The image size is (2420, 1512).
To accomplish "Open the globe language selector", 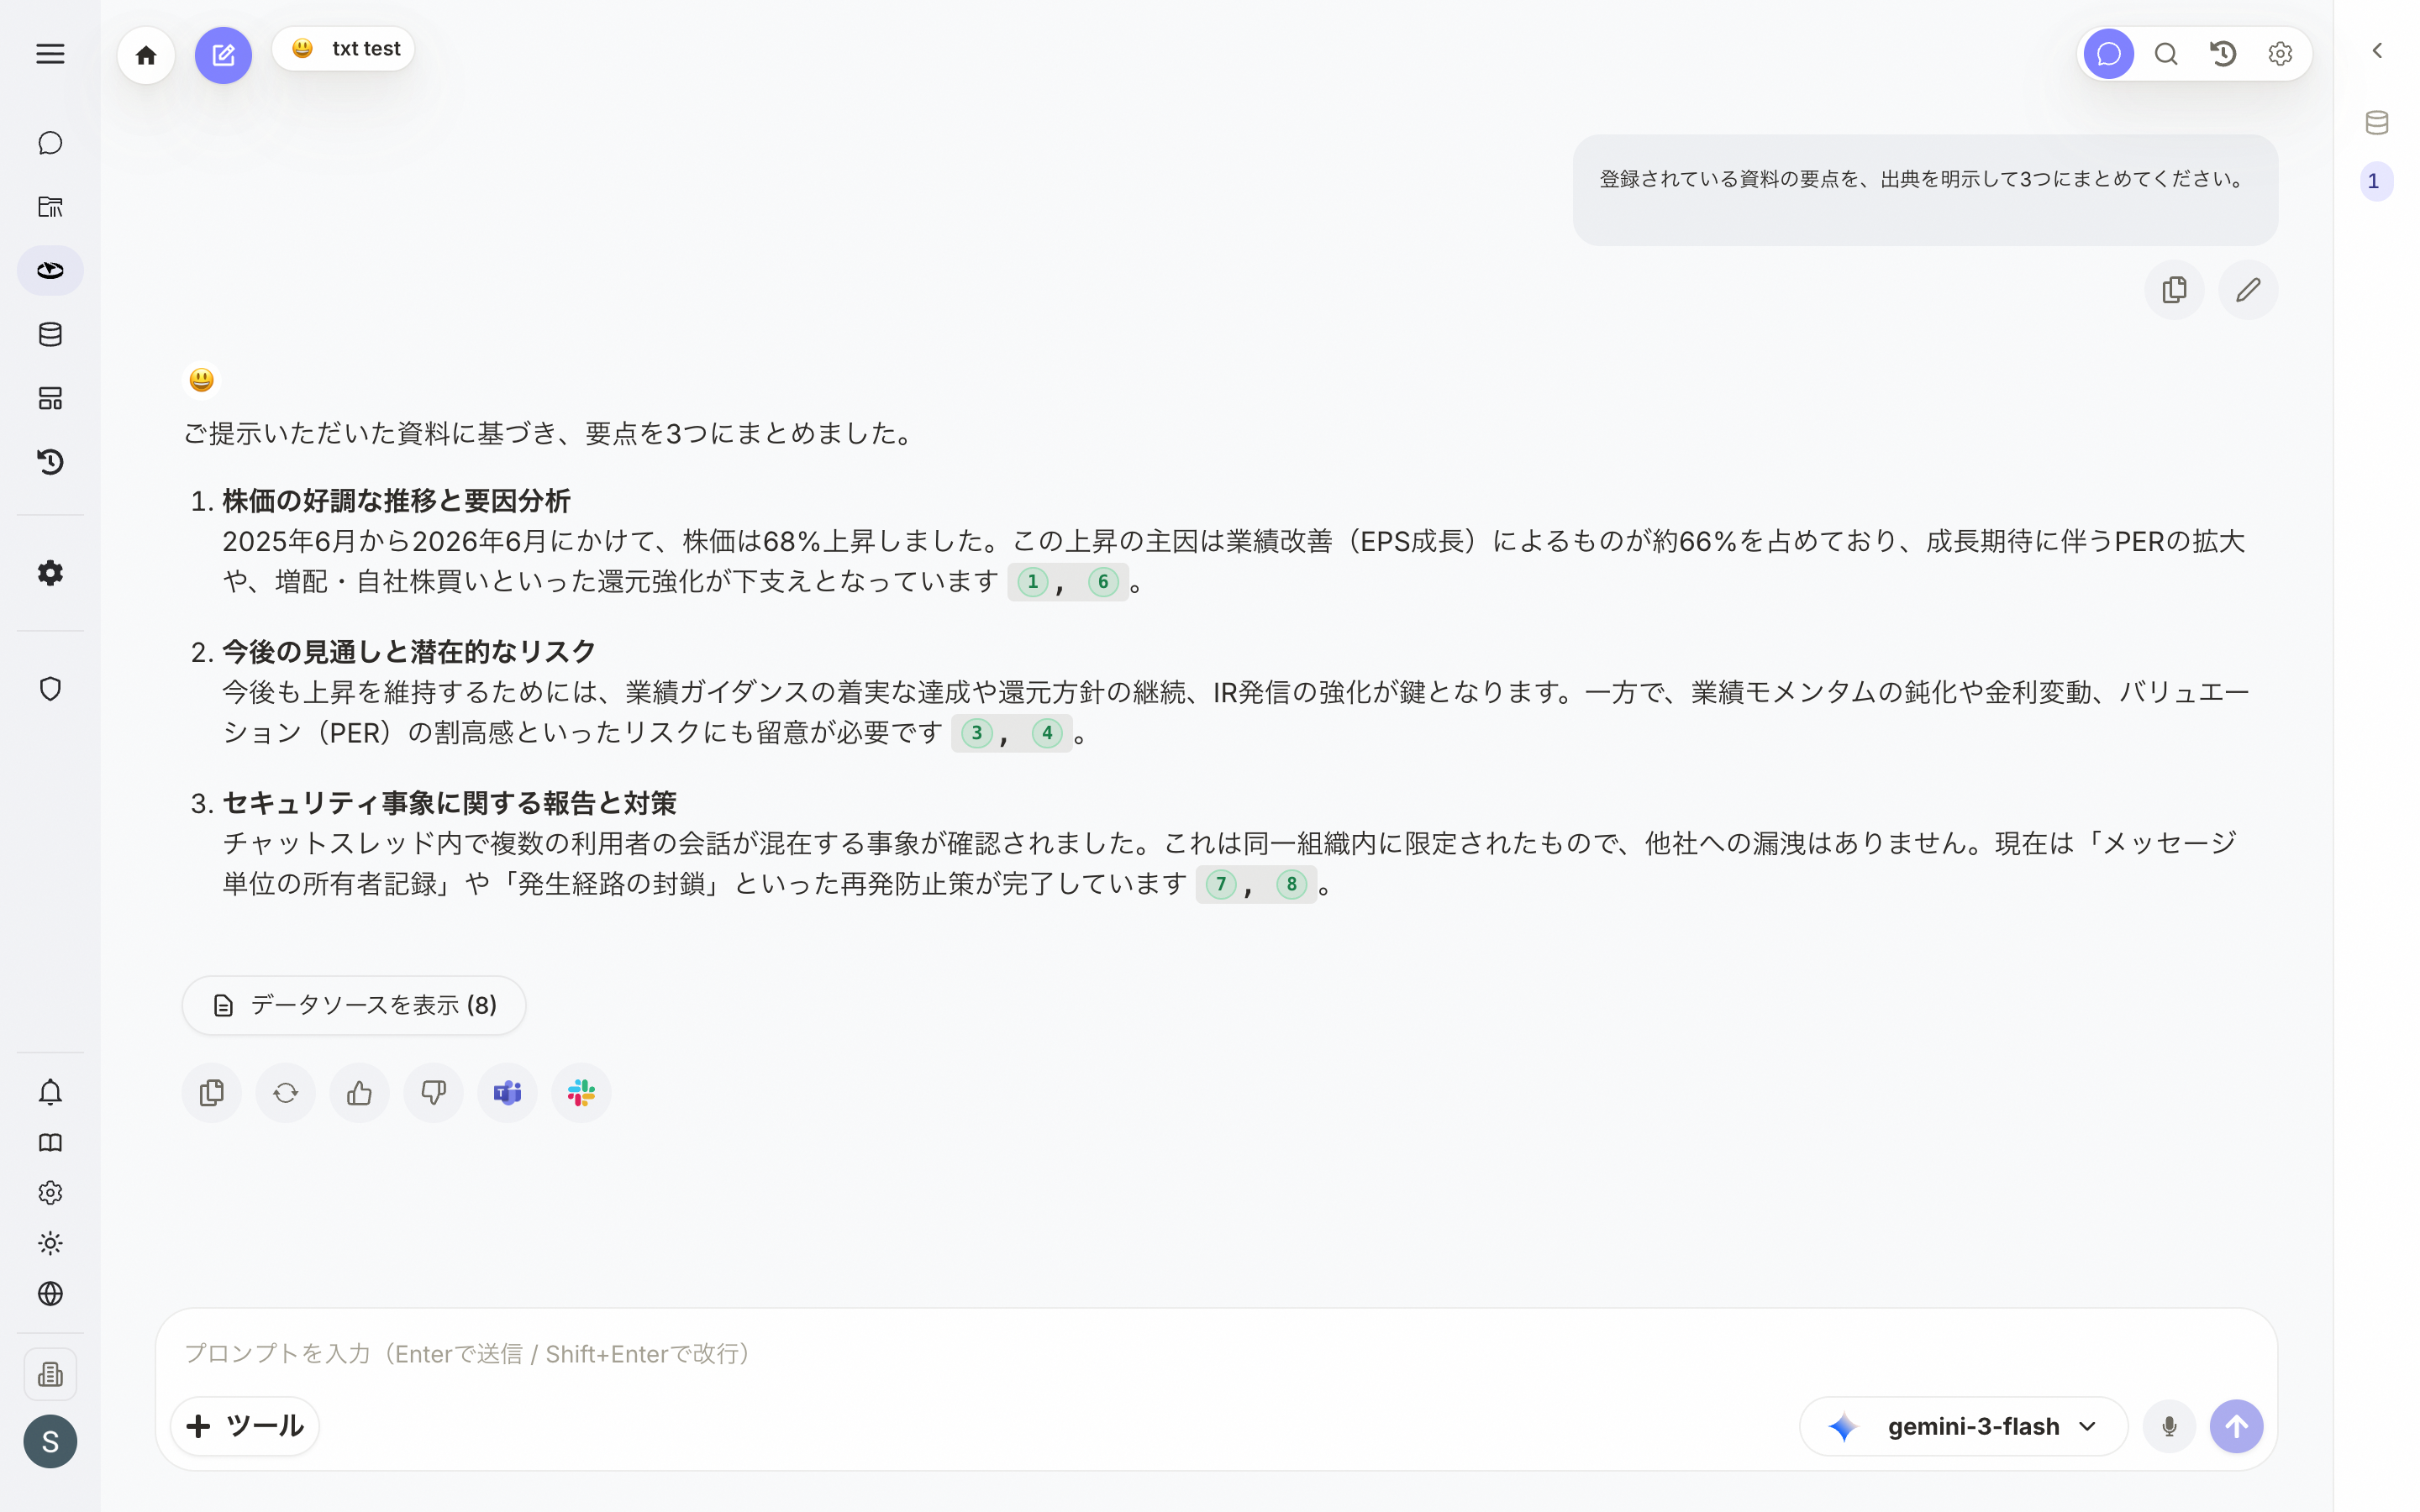I will tap(50, 1293).
